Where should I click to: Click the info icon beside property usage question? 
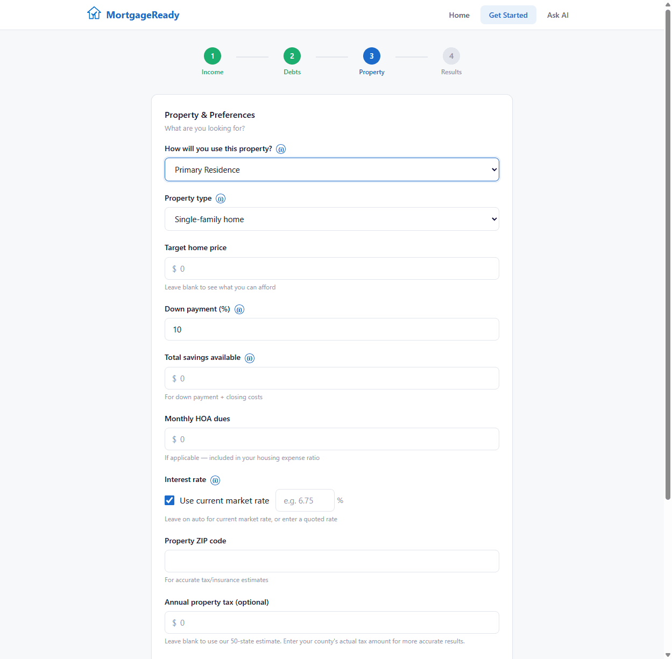click(281, 149)
